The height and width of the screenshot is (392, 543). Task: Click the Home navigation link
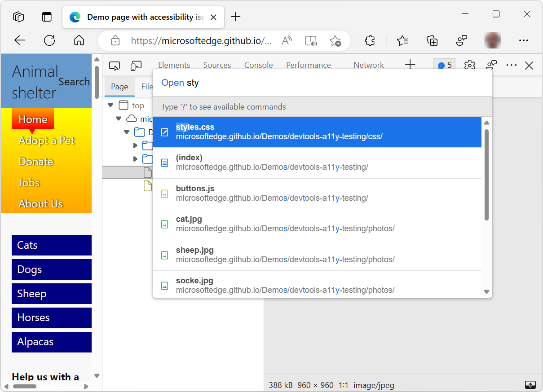click(33, 119)
